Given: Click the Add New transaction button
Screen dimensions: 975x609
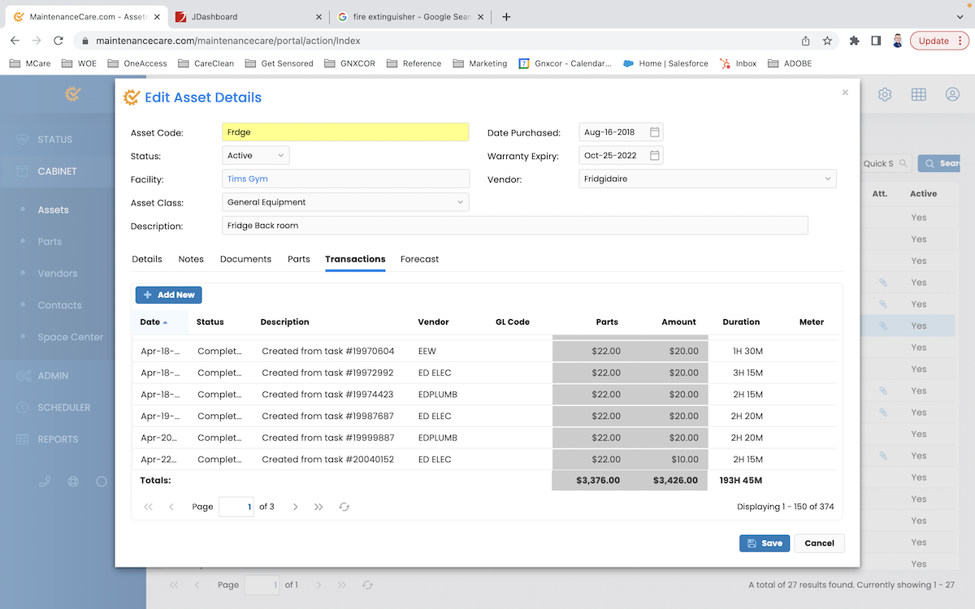Looking at the screenshot, I should pyautogui.click(x=168, y=294).
